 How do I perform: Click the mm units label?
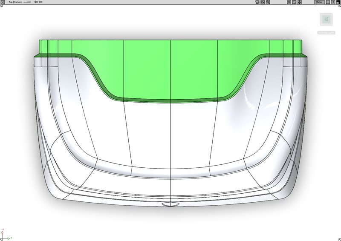(29, 2)
